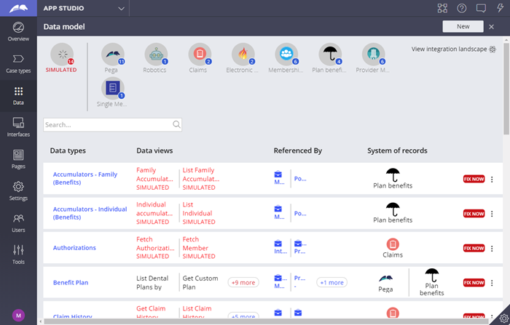Click Pega system of record in Benefit Plan row

(x=385, y=283)
